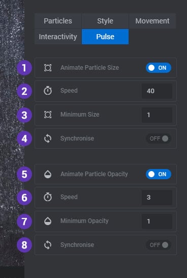Click the Minimum Opacity value field

click(x=157, y=221)
